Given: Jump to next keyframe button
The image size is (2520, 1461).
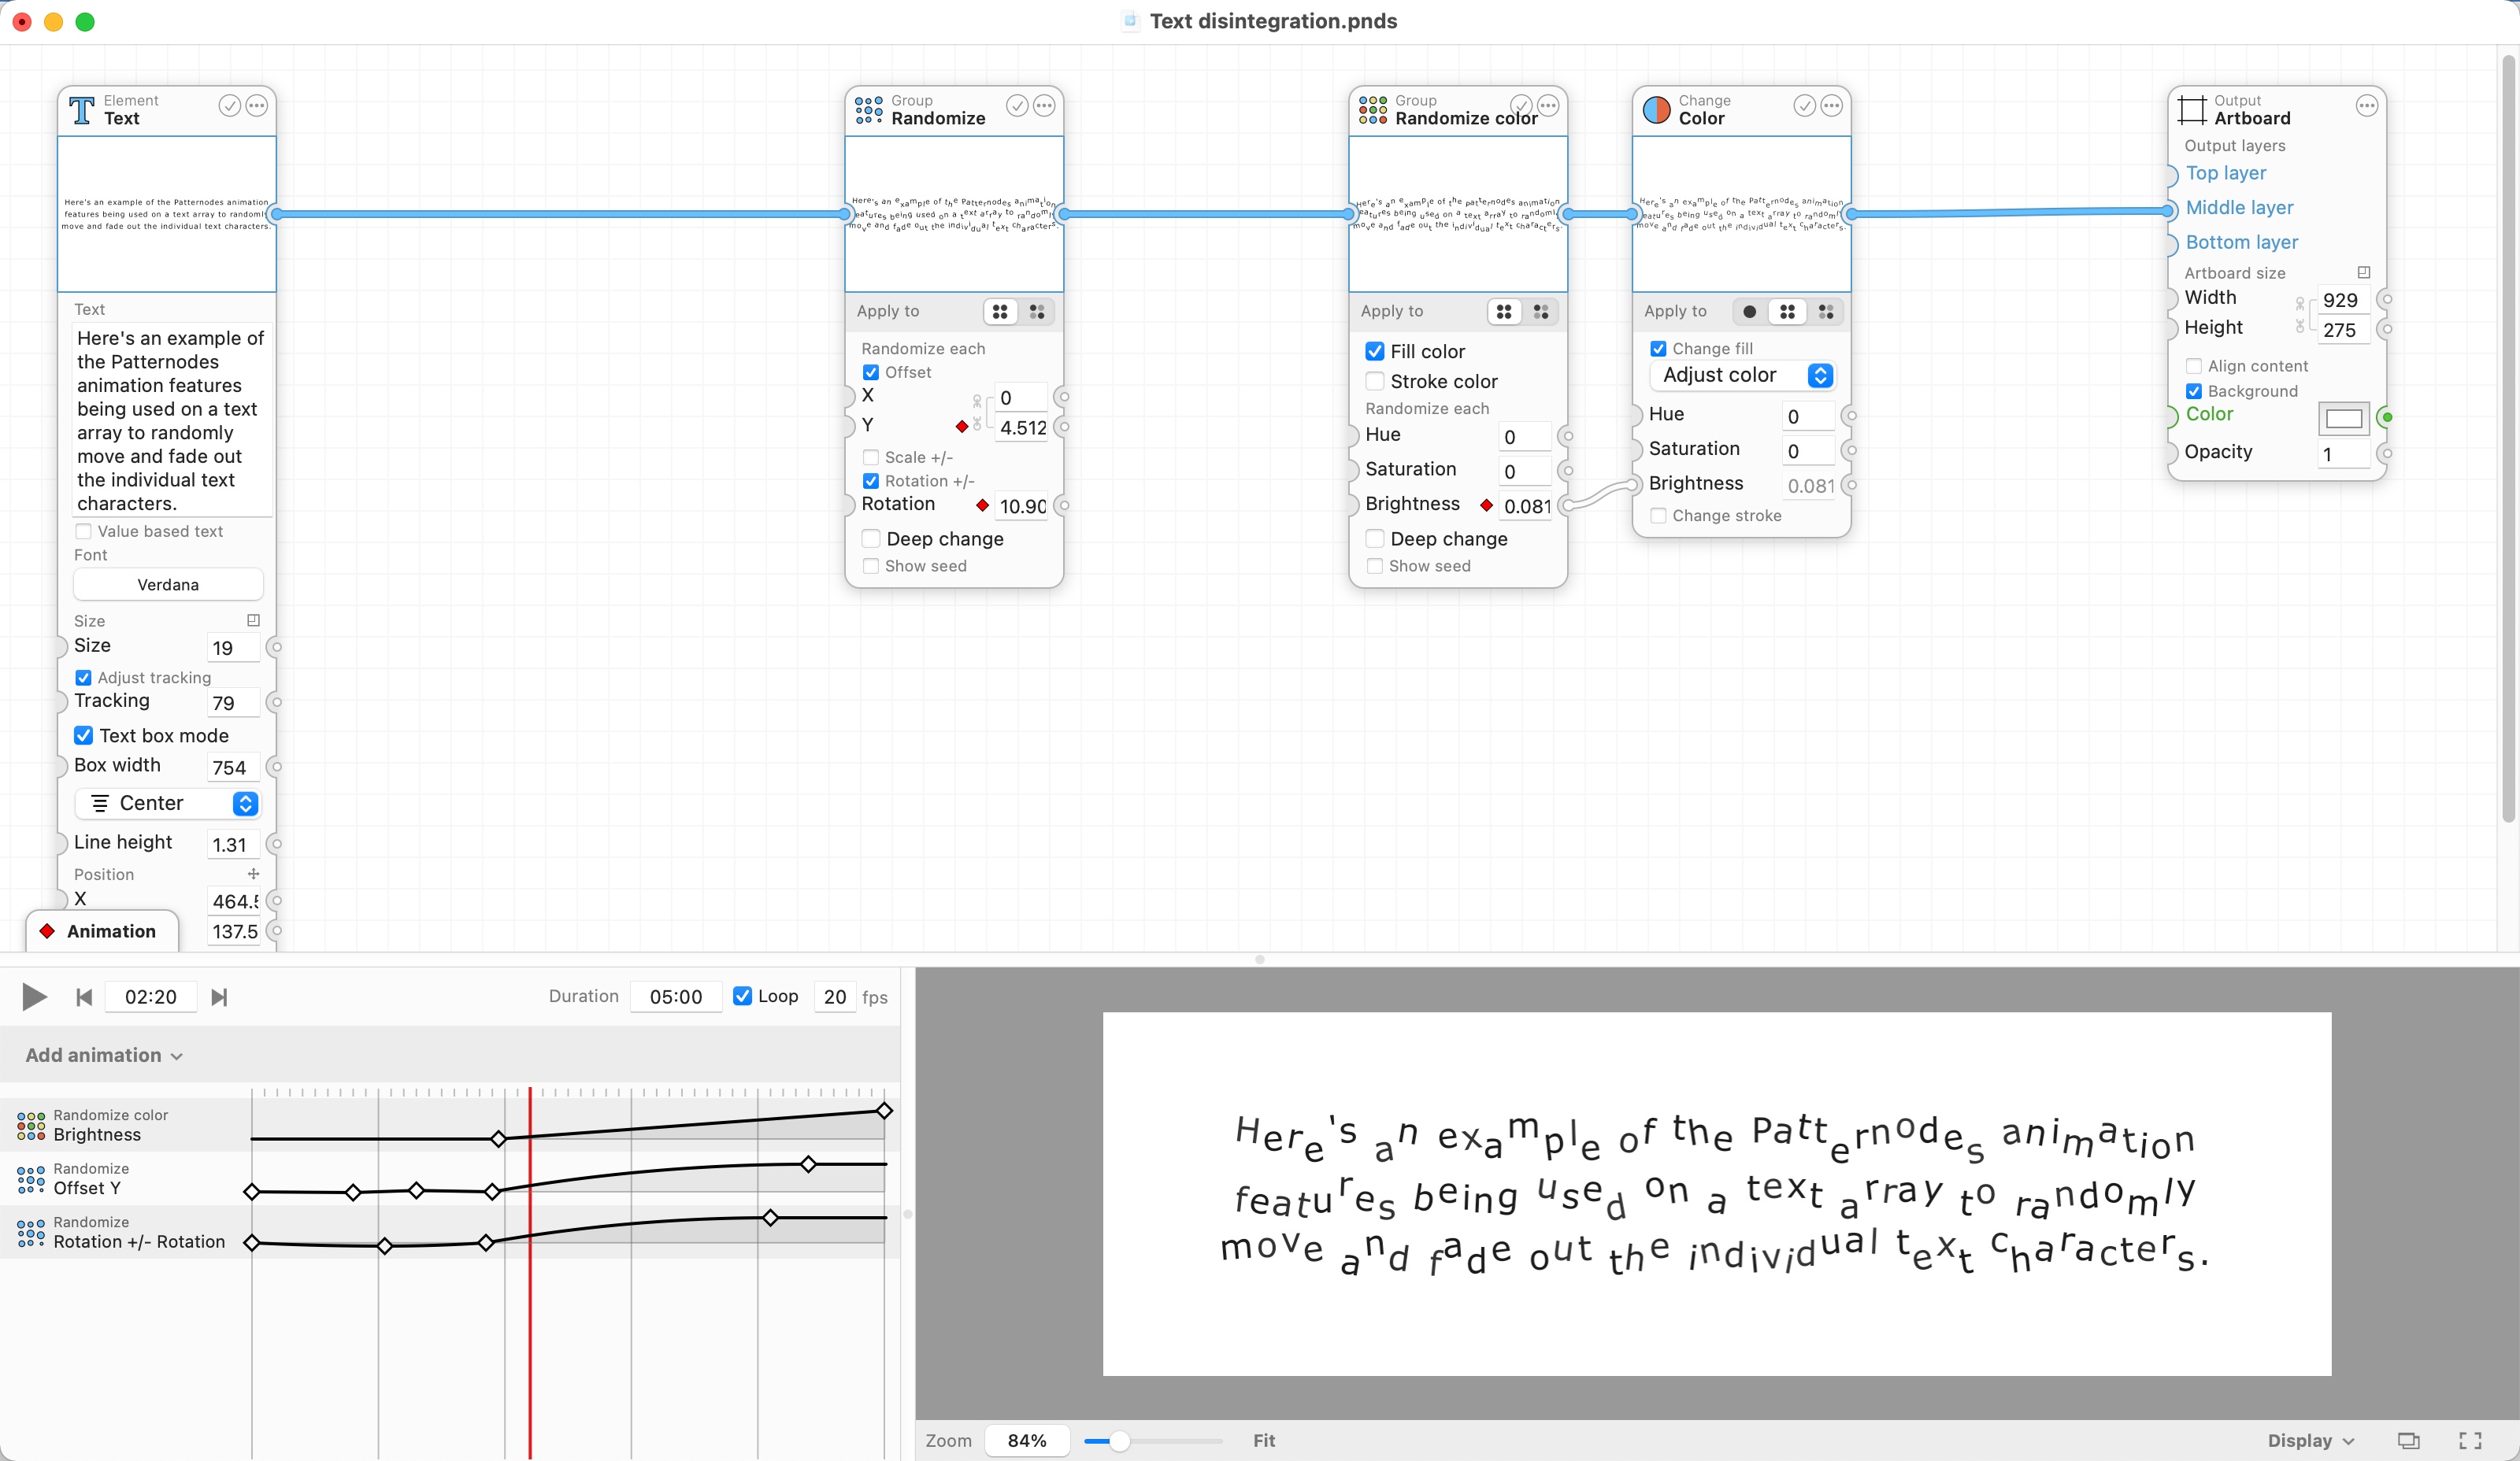Looking at the screenshot, I should (x=220, y=997).
